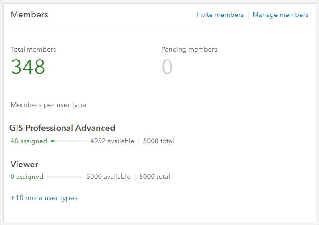Click the divider between Invite and Manage members
319x225 pixels.
(x=248, y=15)
